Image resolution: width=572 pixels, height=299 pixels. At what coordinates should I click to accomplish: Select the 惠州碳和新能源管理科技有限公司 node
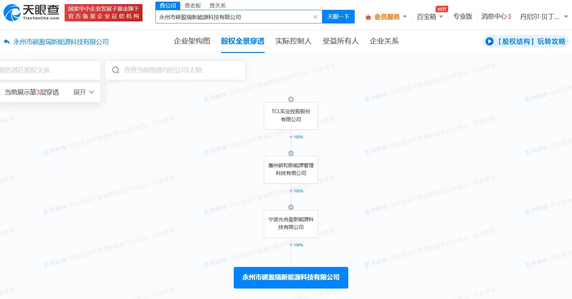(291, 170)
